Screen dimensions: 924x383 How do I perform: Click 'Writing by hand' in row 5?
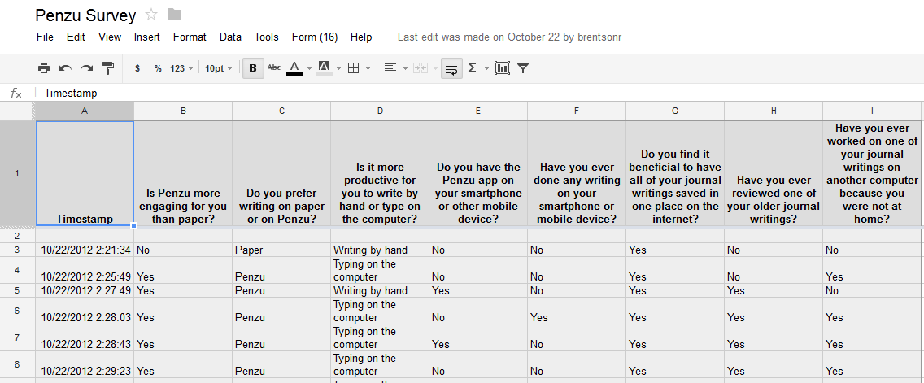(x=380, y=290)
